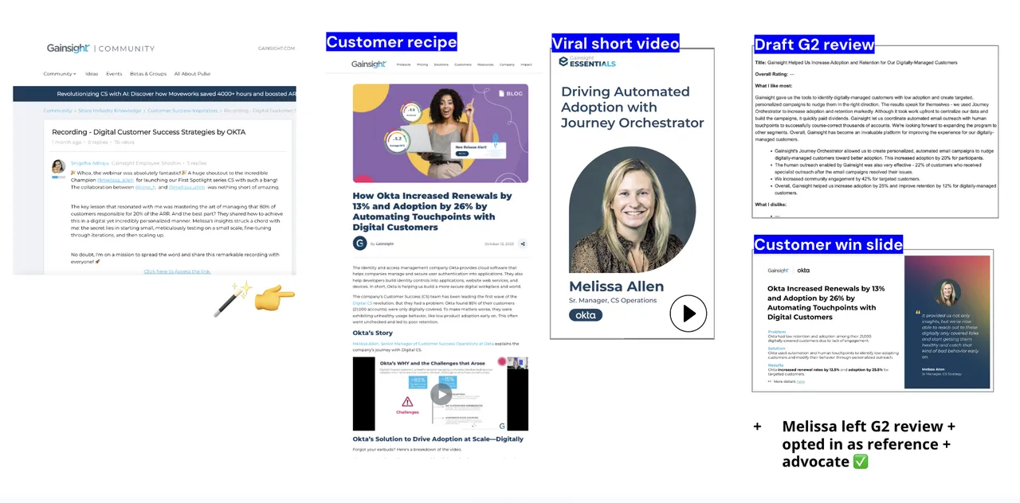Click the purple blog hero image
Image resolution: width=1020 pixels, height=503 pixels.
coord(441,133)
